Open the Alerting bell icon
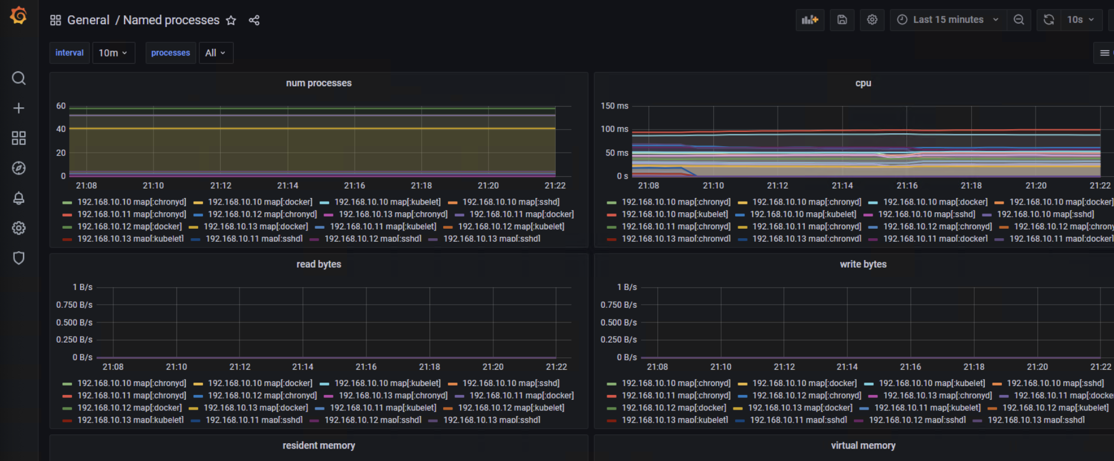The image size is (1114, 461). coord(19,199)
